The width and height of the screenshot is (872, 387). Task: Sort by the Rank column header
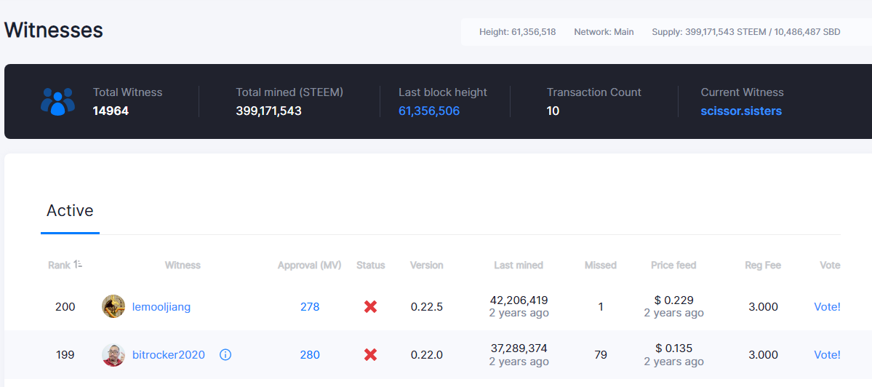[65, 266]
